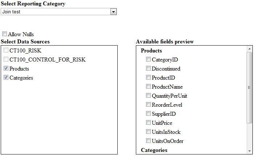The width and height of the screenshot is (255, 157).
Task: Open the Select Reporting Category dropdown arrow
Action: pyautogui.click(x=113, y=12)
